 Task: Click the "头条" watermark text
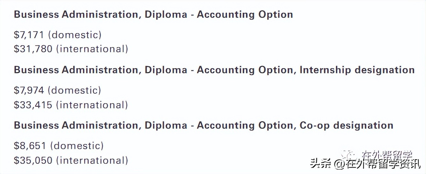tap(320, 164)
